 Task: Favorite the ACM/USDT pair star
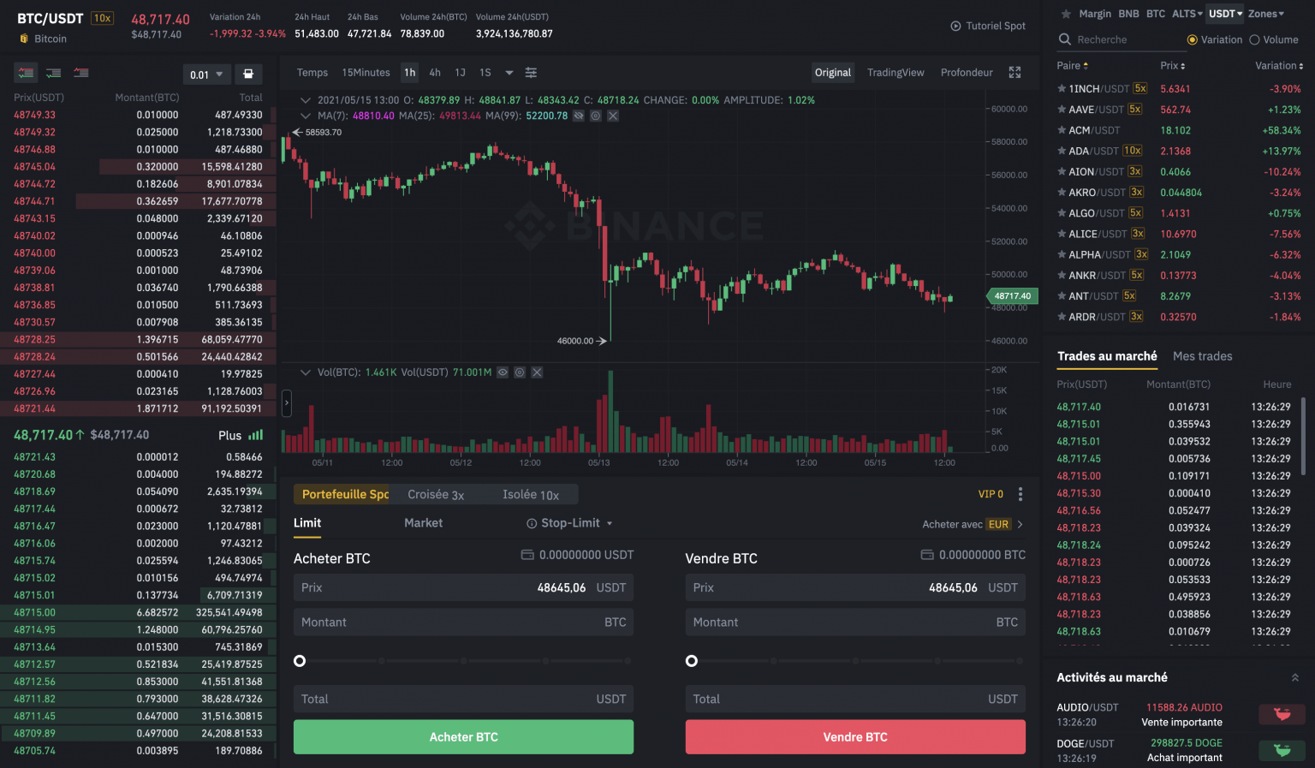[x=1062, y=130]
